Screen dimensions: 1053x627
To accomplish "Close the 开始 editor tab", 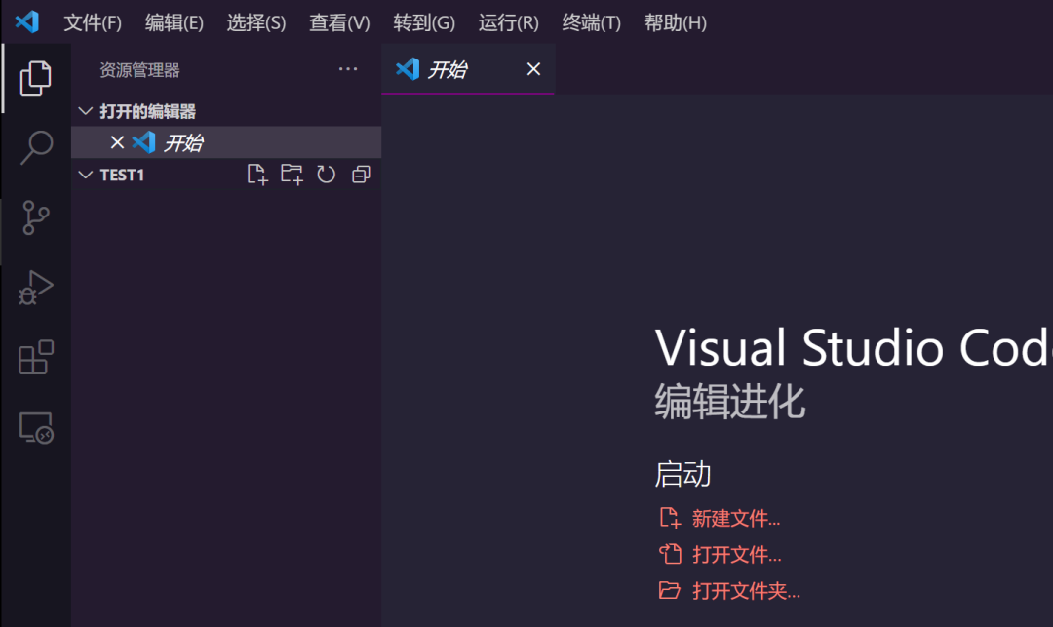I will click(534, 69).
